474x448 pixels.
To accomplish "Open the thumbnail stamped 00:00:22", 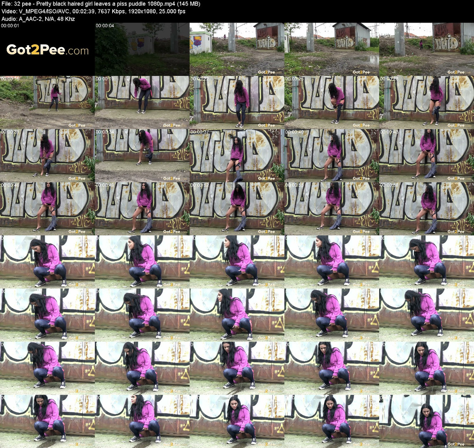I will click(237, 102).
